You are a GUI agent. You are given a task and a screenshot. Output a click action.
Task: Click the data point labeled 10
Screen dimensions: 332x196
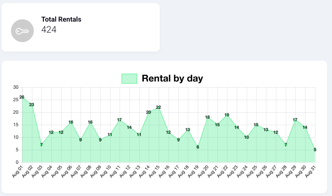(x=247, y=137)
